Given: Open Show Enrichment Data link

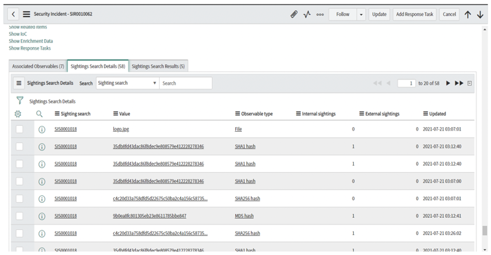Looking at the screenshot, I should [30, 41].
